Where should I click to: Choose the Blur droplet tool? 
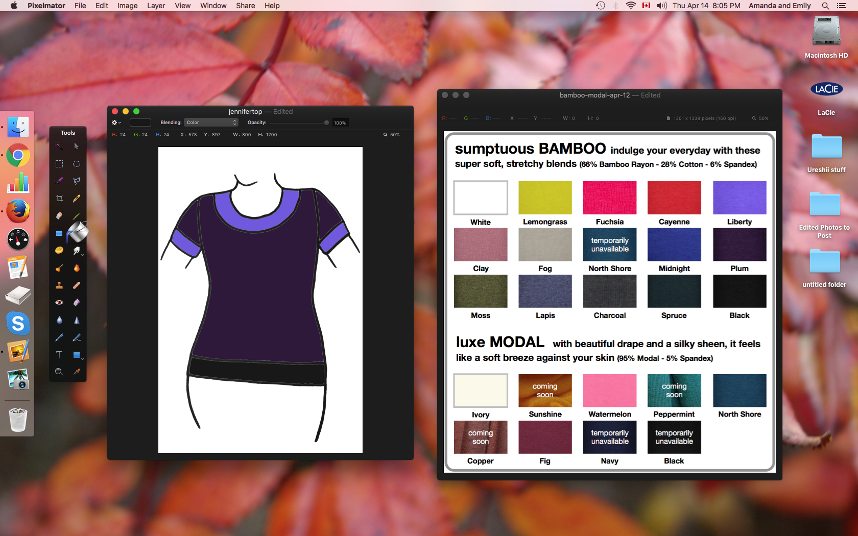[x=59, y=320]
